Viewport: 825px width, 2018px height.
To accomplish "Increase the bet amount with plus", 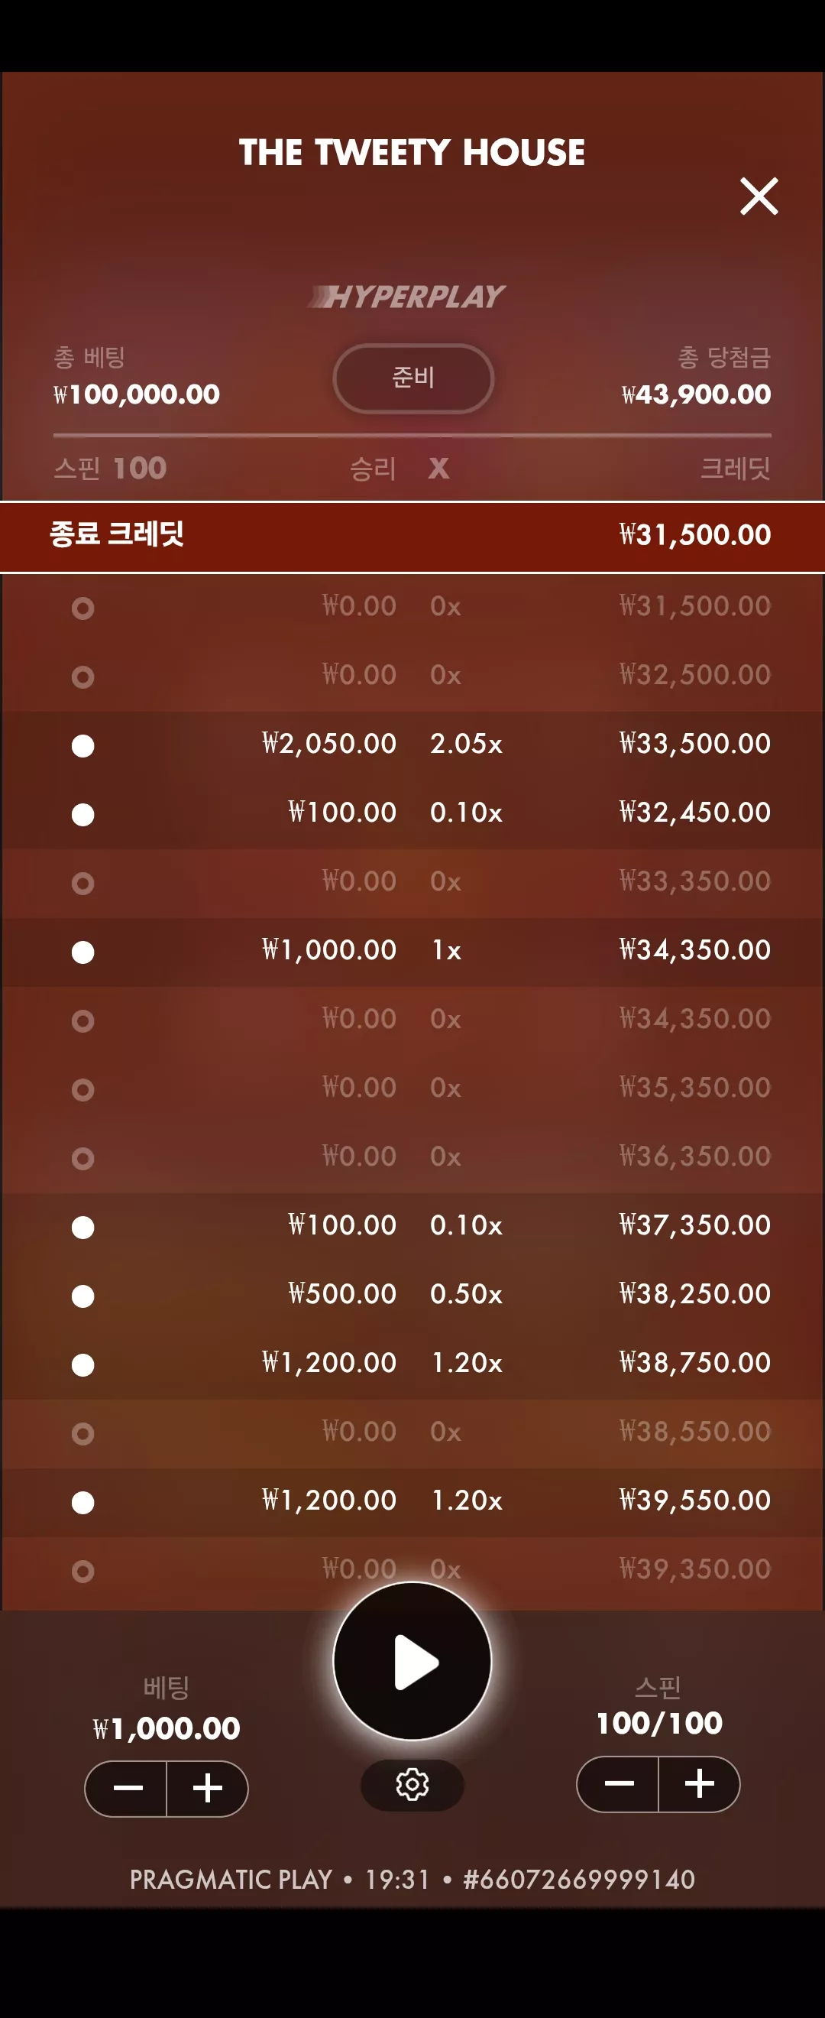I will coord(208,1788).
